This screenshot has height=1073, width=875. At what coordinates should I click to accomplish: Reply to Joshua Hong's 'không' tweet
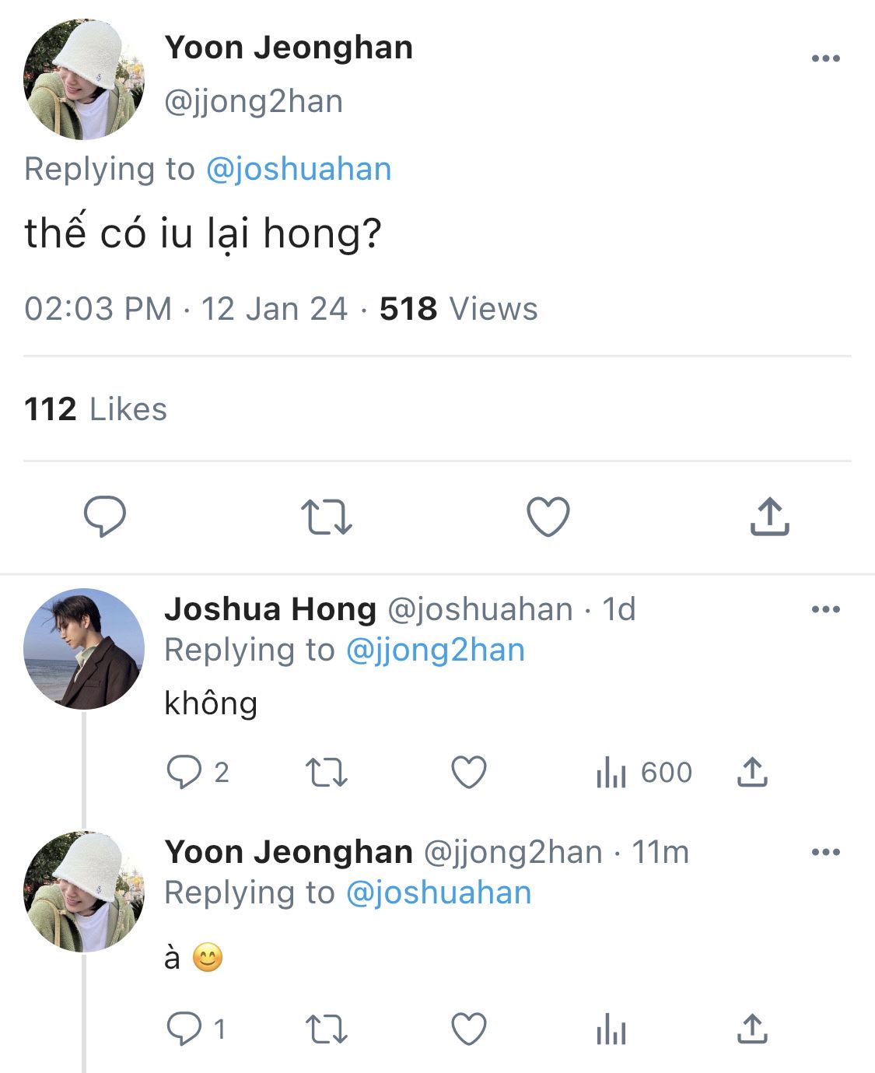(184, 773)
